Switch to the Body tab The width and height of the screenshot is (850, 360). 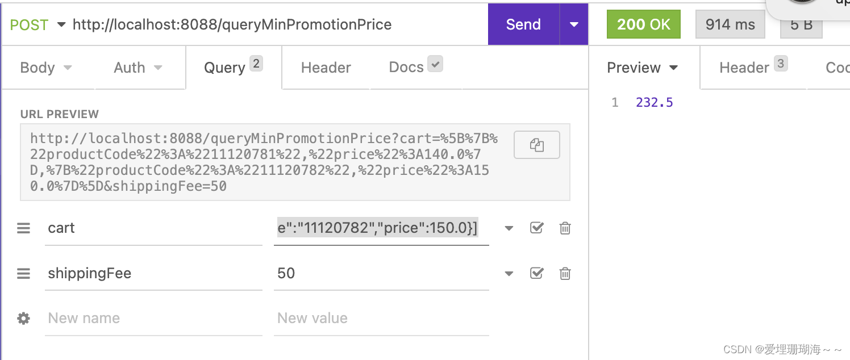tap(45, 68)
